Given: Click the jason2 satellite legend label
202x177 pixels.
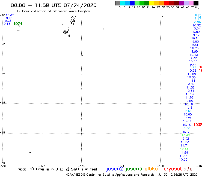Looking at the screenshot, I should [x=115, y=169].
